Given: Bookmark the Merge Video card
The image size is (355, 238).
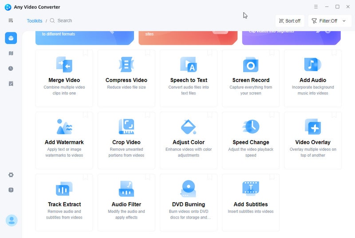Looking at the screenshot, I should pyautogui.click(x=85, y=52).
